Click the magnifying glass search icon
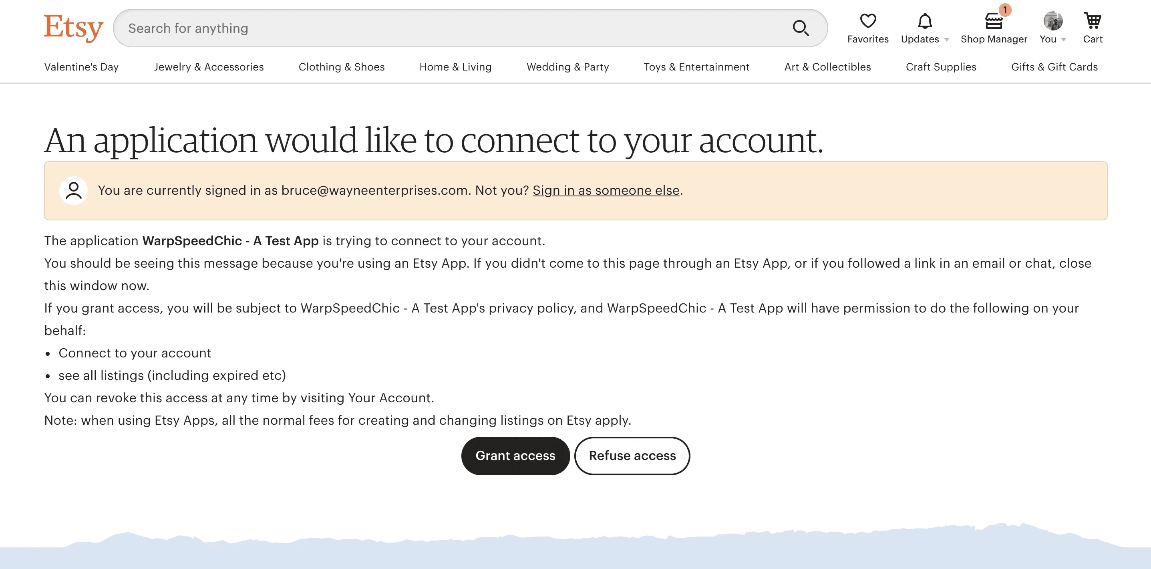 (801, 28)
